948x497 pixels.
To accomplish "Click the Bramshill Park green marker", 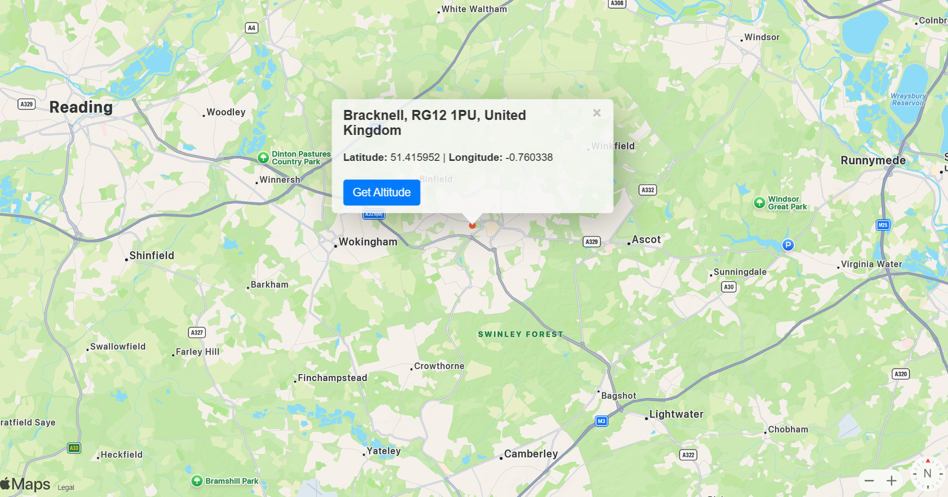I will [197, 481].
